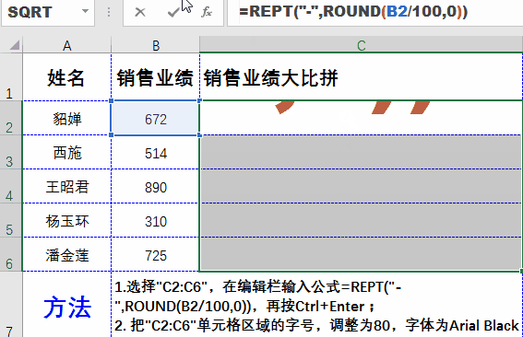This screenshot has width=523, height=337.
Task: Click the 销售业绩 header cell in column B
Action: pos(156,77)
